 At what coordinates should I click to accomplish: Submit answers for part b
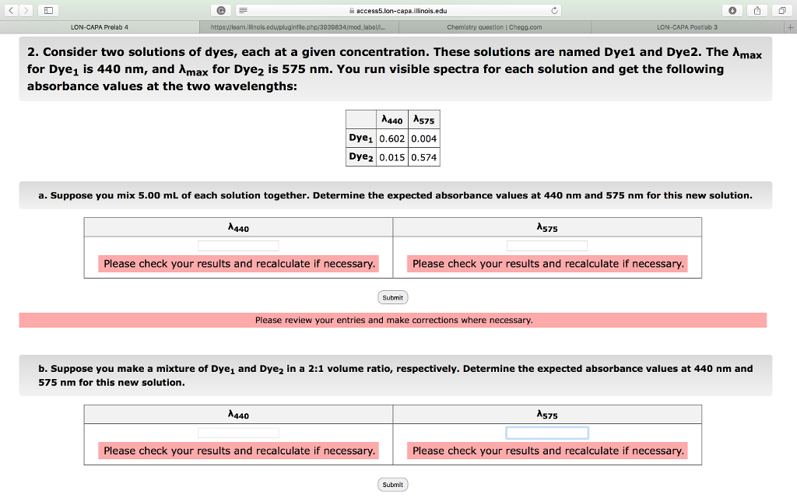392,484
